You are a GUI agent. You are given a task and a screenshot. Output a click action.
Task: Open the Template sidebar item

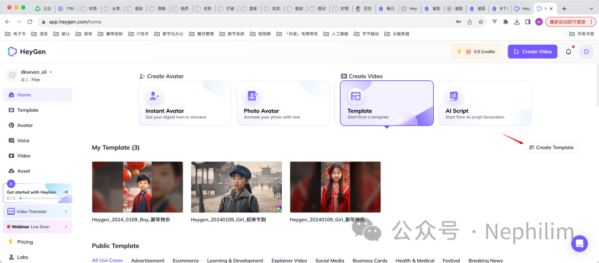click(x=38, y=110)
